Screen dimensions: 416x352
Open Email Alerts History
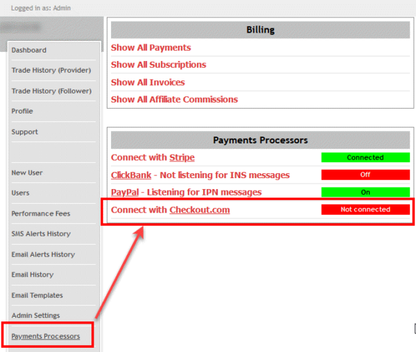click(x=43, y=254)
